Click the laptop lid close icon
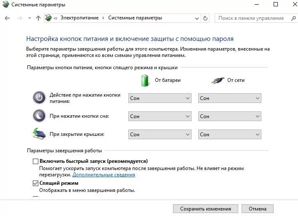This screenshot has width=298, height=216. [39, 134]
